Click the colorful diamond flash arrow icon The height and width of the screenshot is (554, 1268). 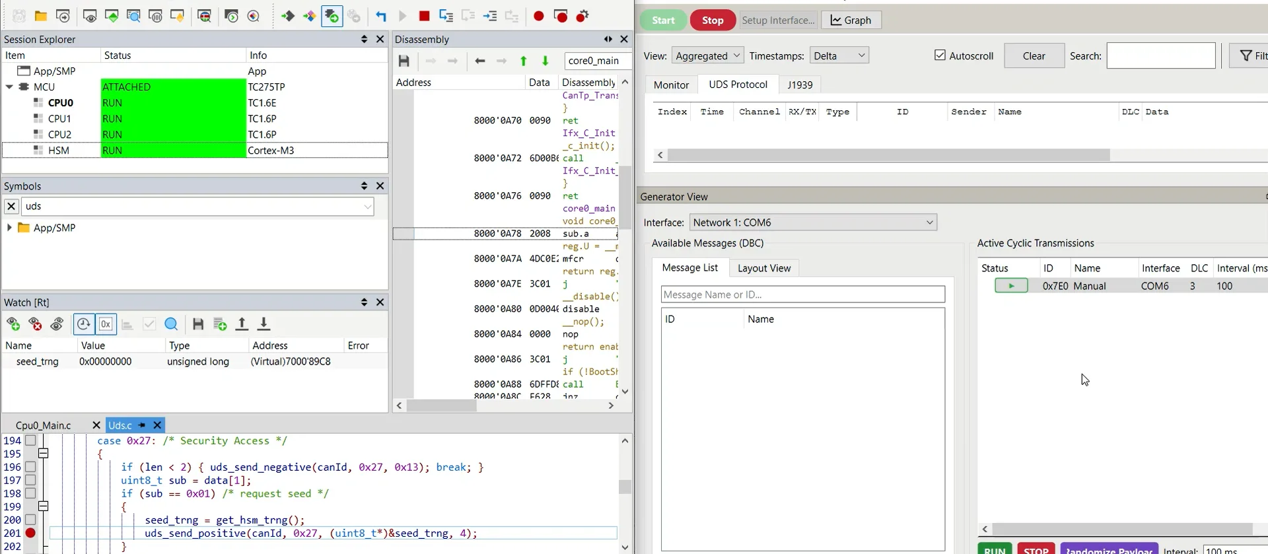tap(310, 16)
